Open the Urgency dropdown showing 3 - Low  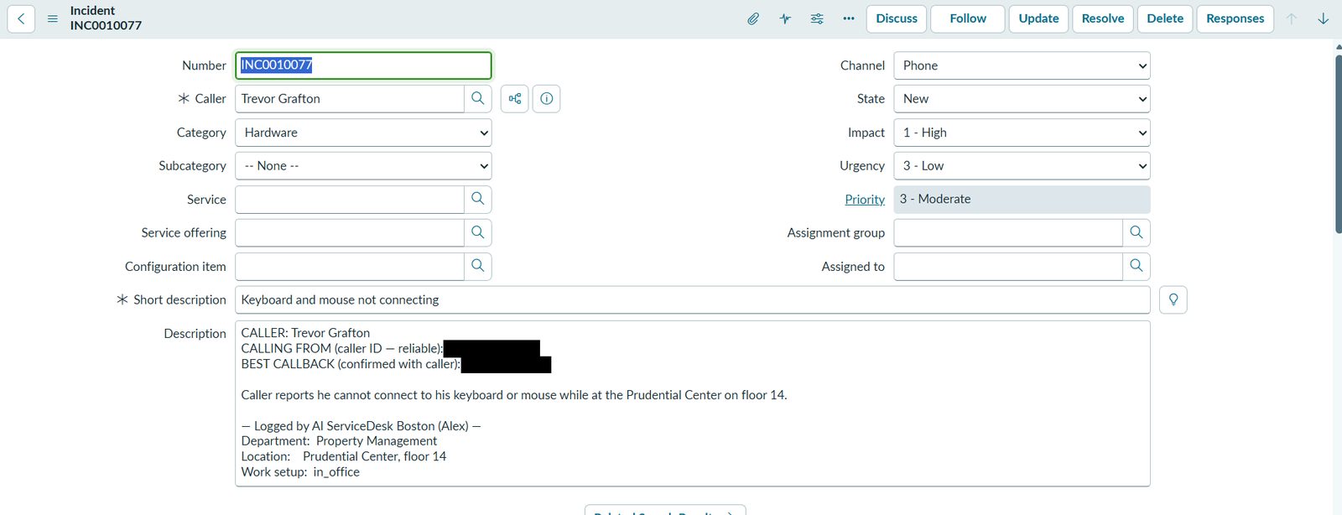click(x=1022, y=166)
